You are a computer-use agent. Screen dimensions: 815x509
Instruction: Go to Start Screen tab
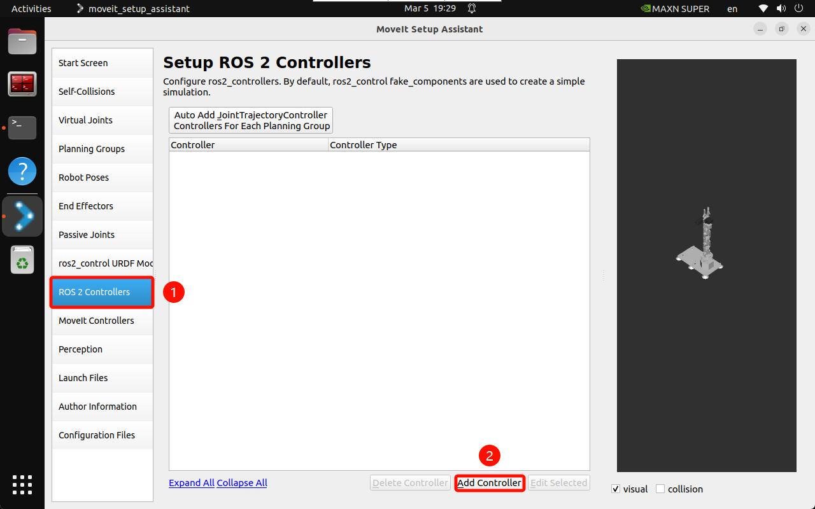point(103,63)
